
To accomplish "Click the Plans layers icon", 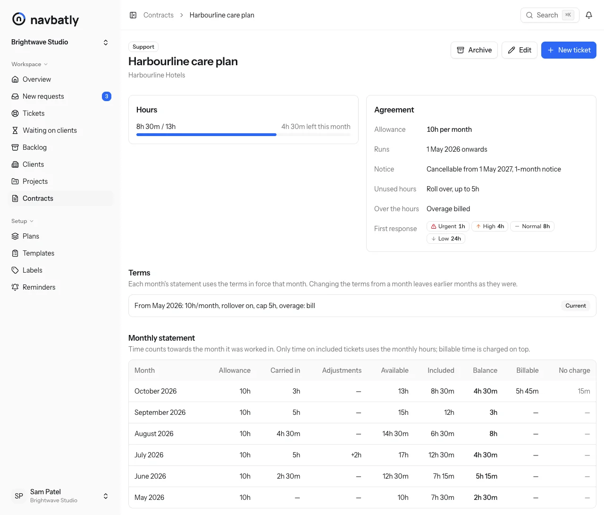I will coord(15,236).
